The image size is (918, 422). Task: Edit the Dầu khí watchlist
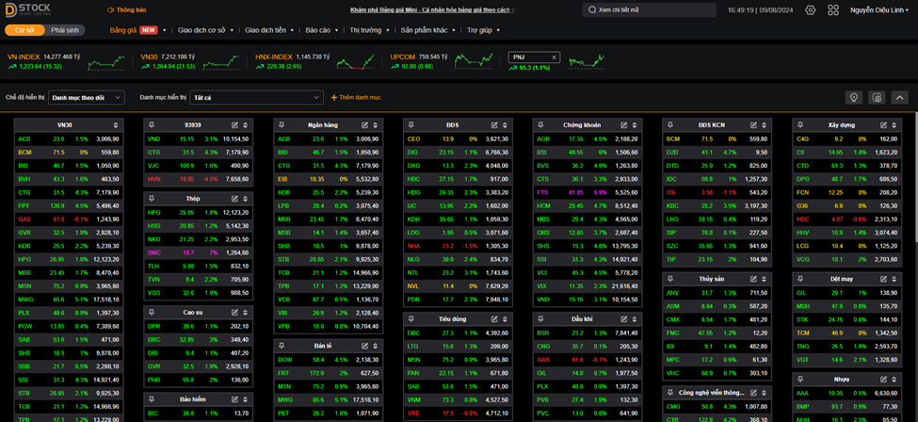[x=624, y=318]
